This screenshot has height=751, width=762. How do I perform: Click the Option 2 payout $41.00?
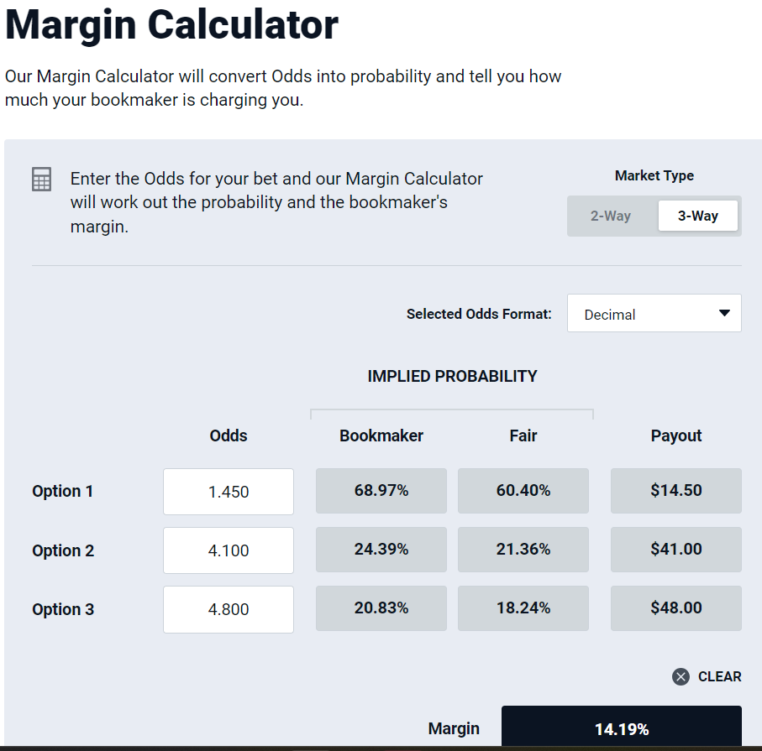(x=675, y=550)
